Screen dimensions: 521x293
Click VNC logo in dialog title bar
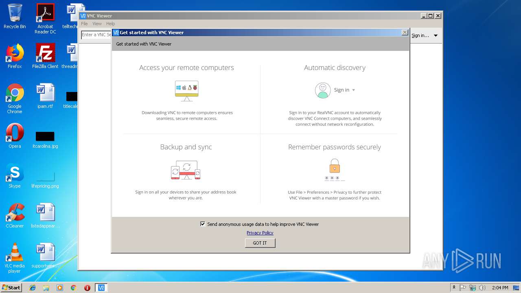[x=116, y=33]
